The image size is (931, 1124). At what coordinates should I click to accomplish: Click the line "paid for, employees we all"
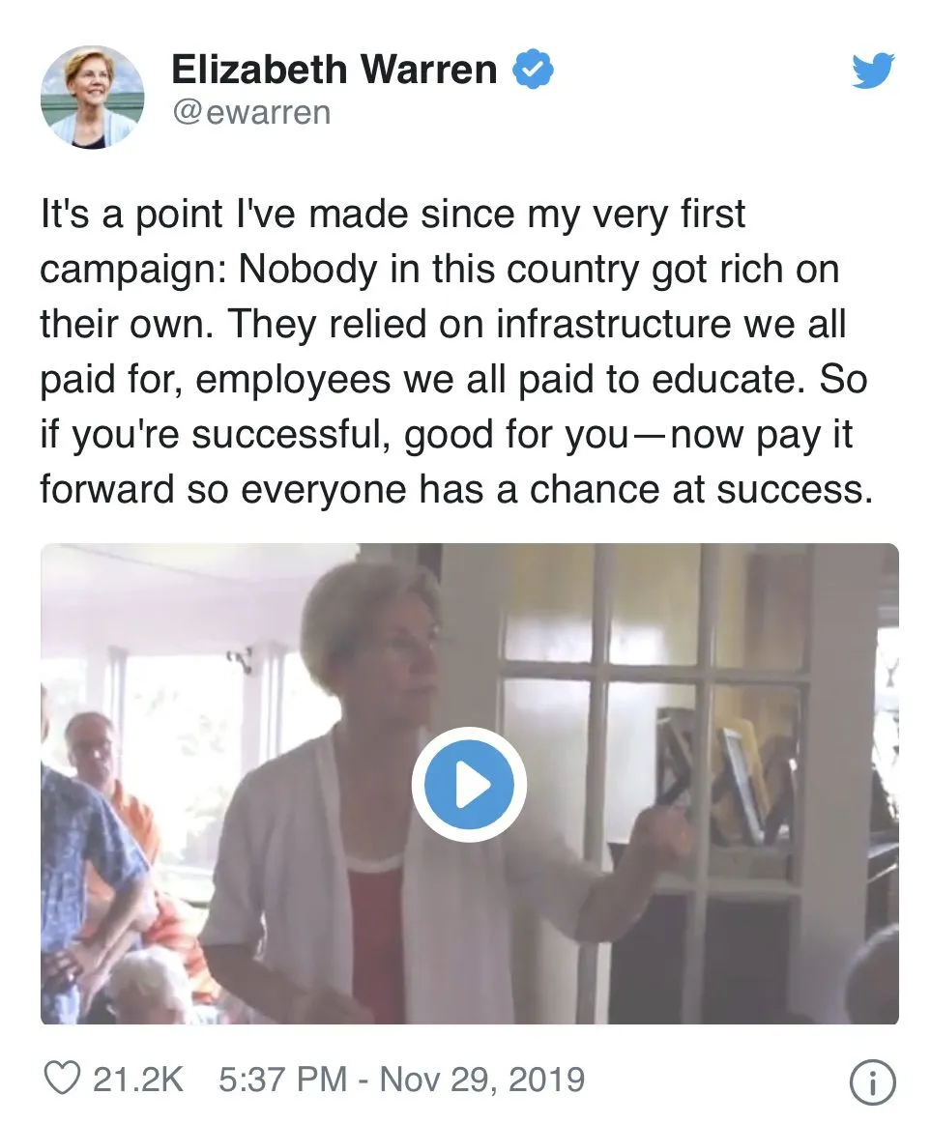coord(452,380)
